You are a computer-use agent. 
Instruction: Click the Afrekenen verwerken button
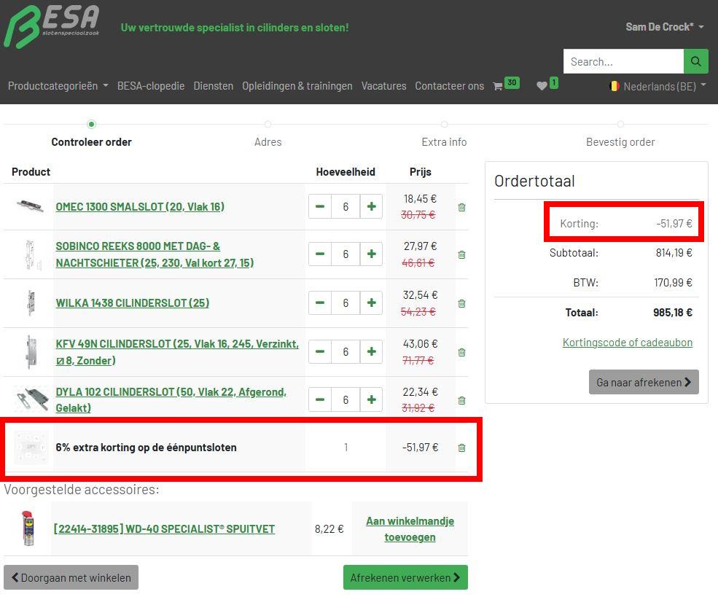coord(405,577)
